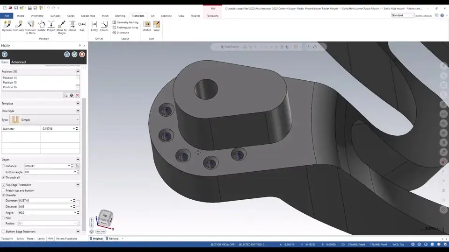Select the Project tool
This screenshot has width=449, height=252.
click(51, 26)
